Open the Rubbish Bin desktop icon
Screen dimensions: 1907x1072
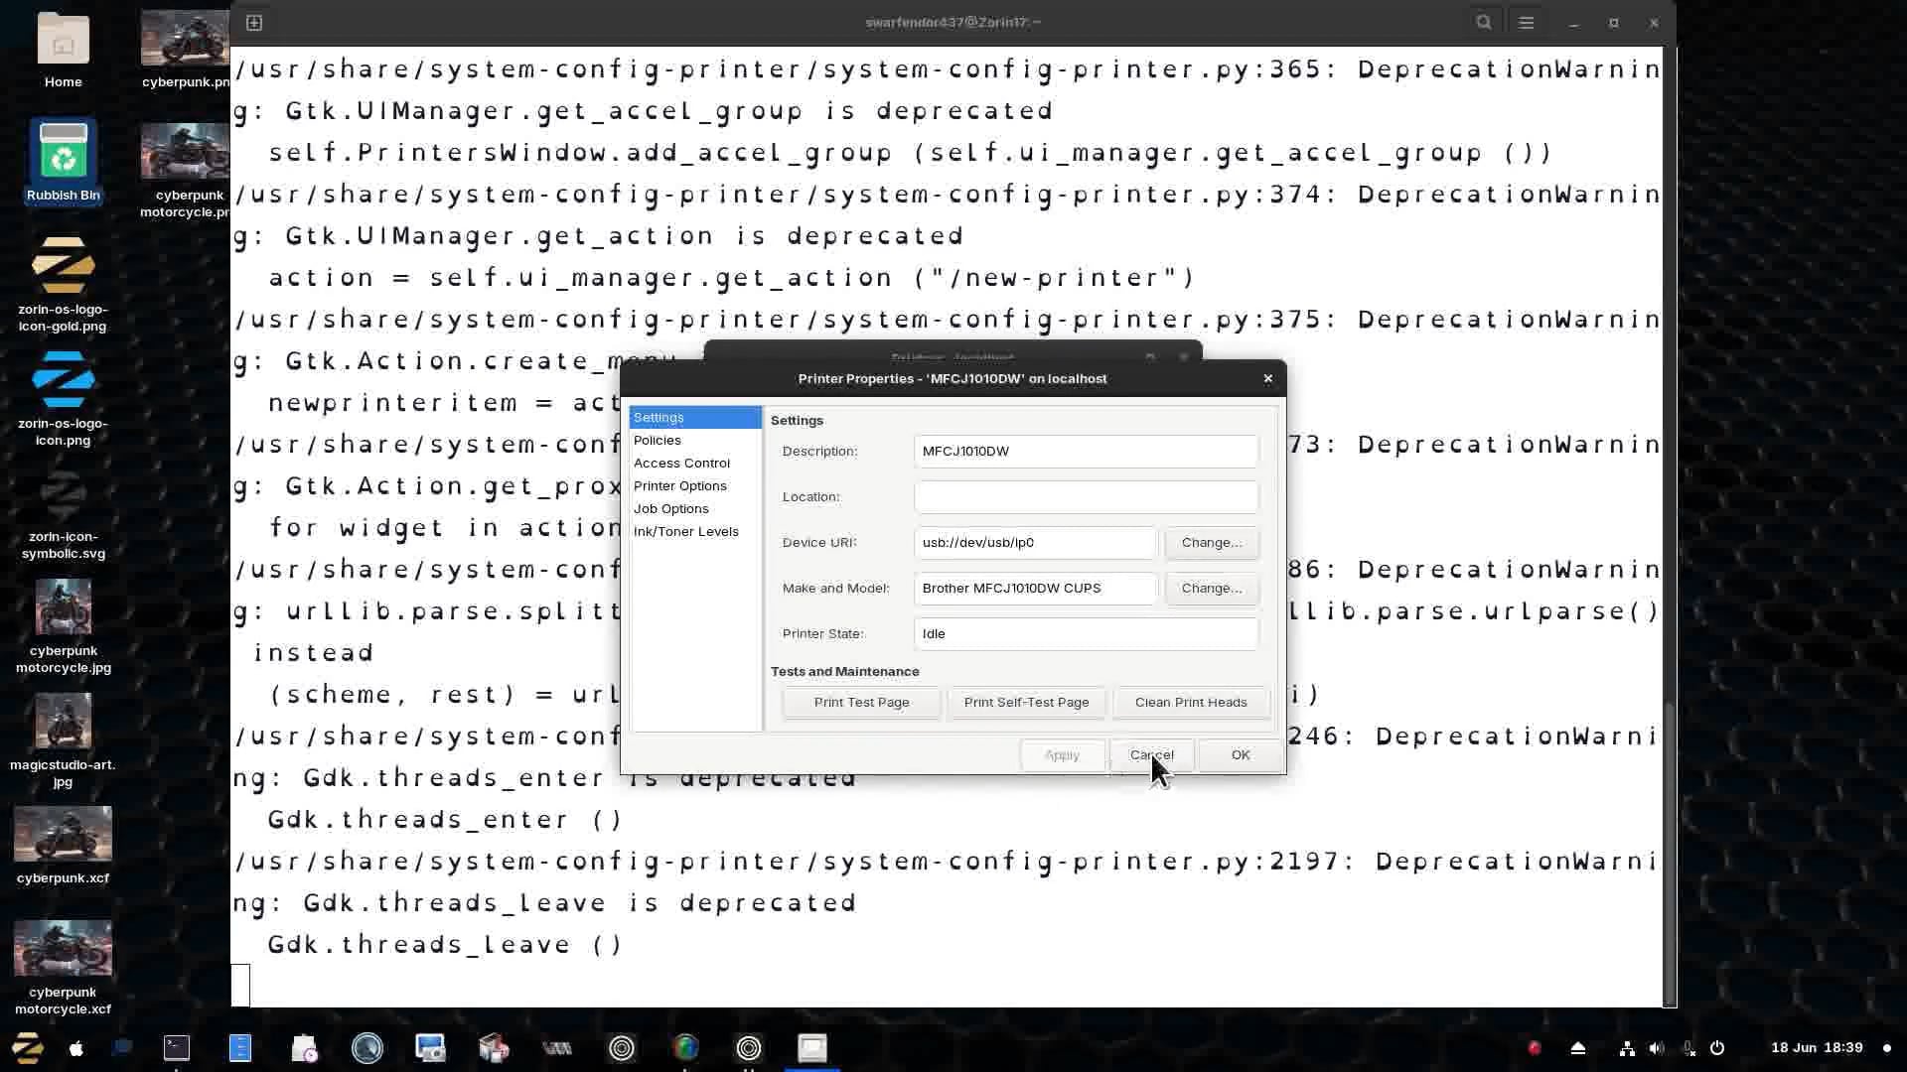pos(63,162)
